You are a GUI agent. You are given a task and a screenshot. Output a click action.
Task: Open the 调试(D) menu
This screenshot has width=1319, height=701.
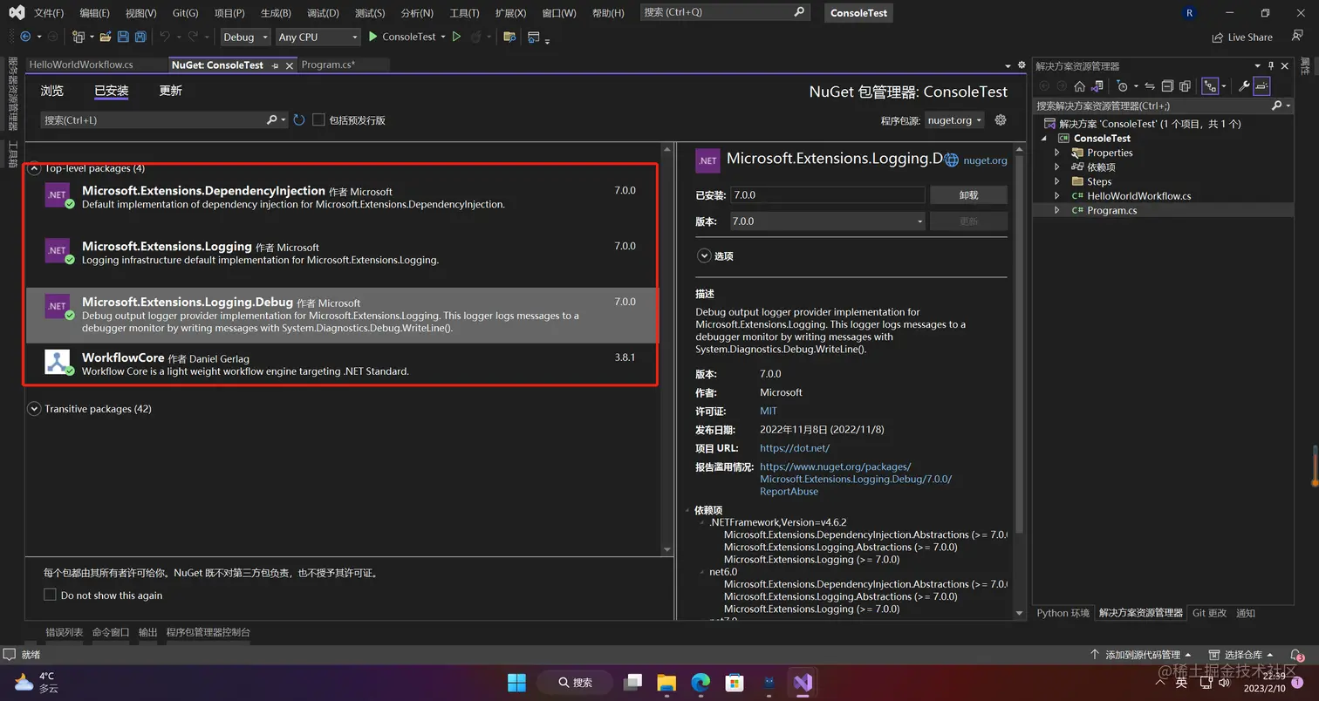click(x=323, y=13)
